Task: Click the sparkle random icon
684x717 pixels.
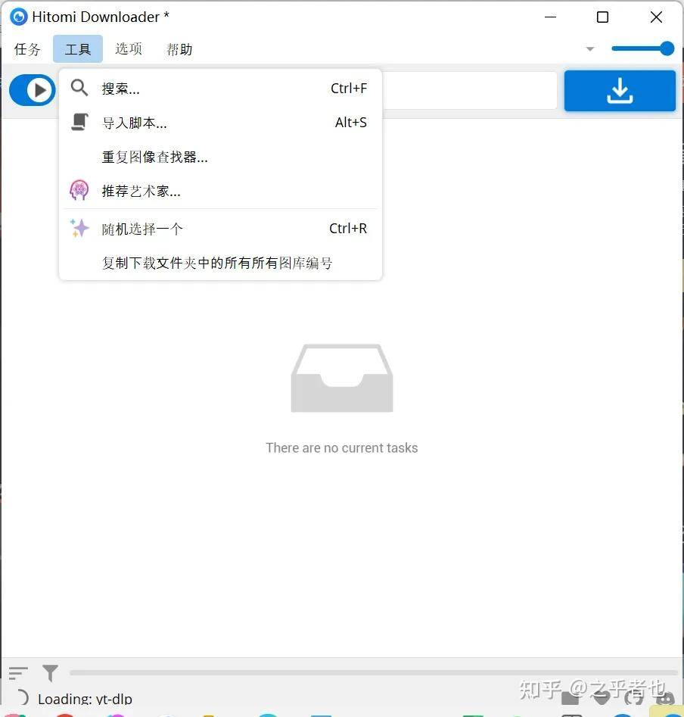Action: pyautogui.click(x=79, y=228)
